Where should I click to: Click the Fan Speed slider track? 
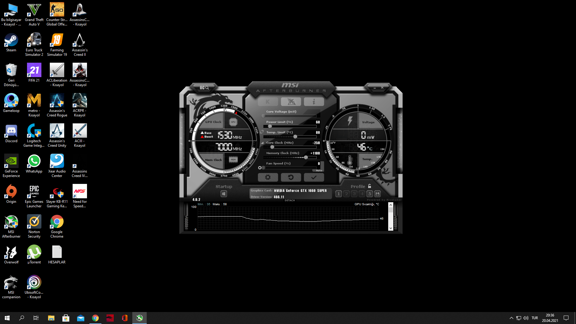click(290, 168)
